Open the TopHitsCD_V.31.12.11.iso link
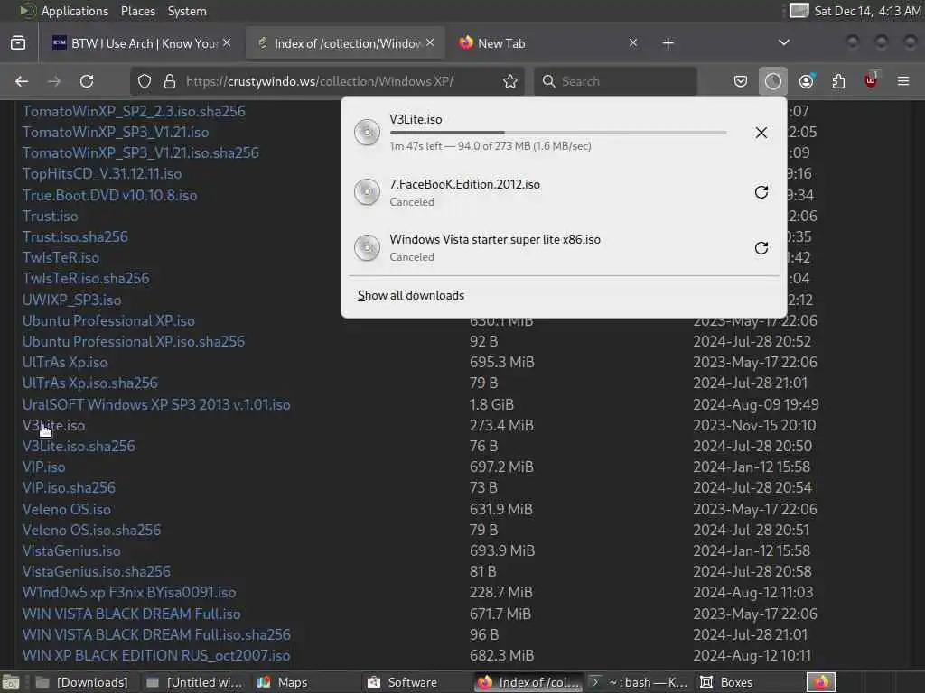Screen dimensions: 925x693 tap(102, 174)
